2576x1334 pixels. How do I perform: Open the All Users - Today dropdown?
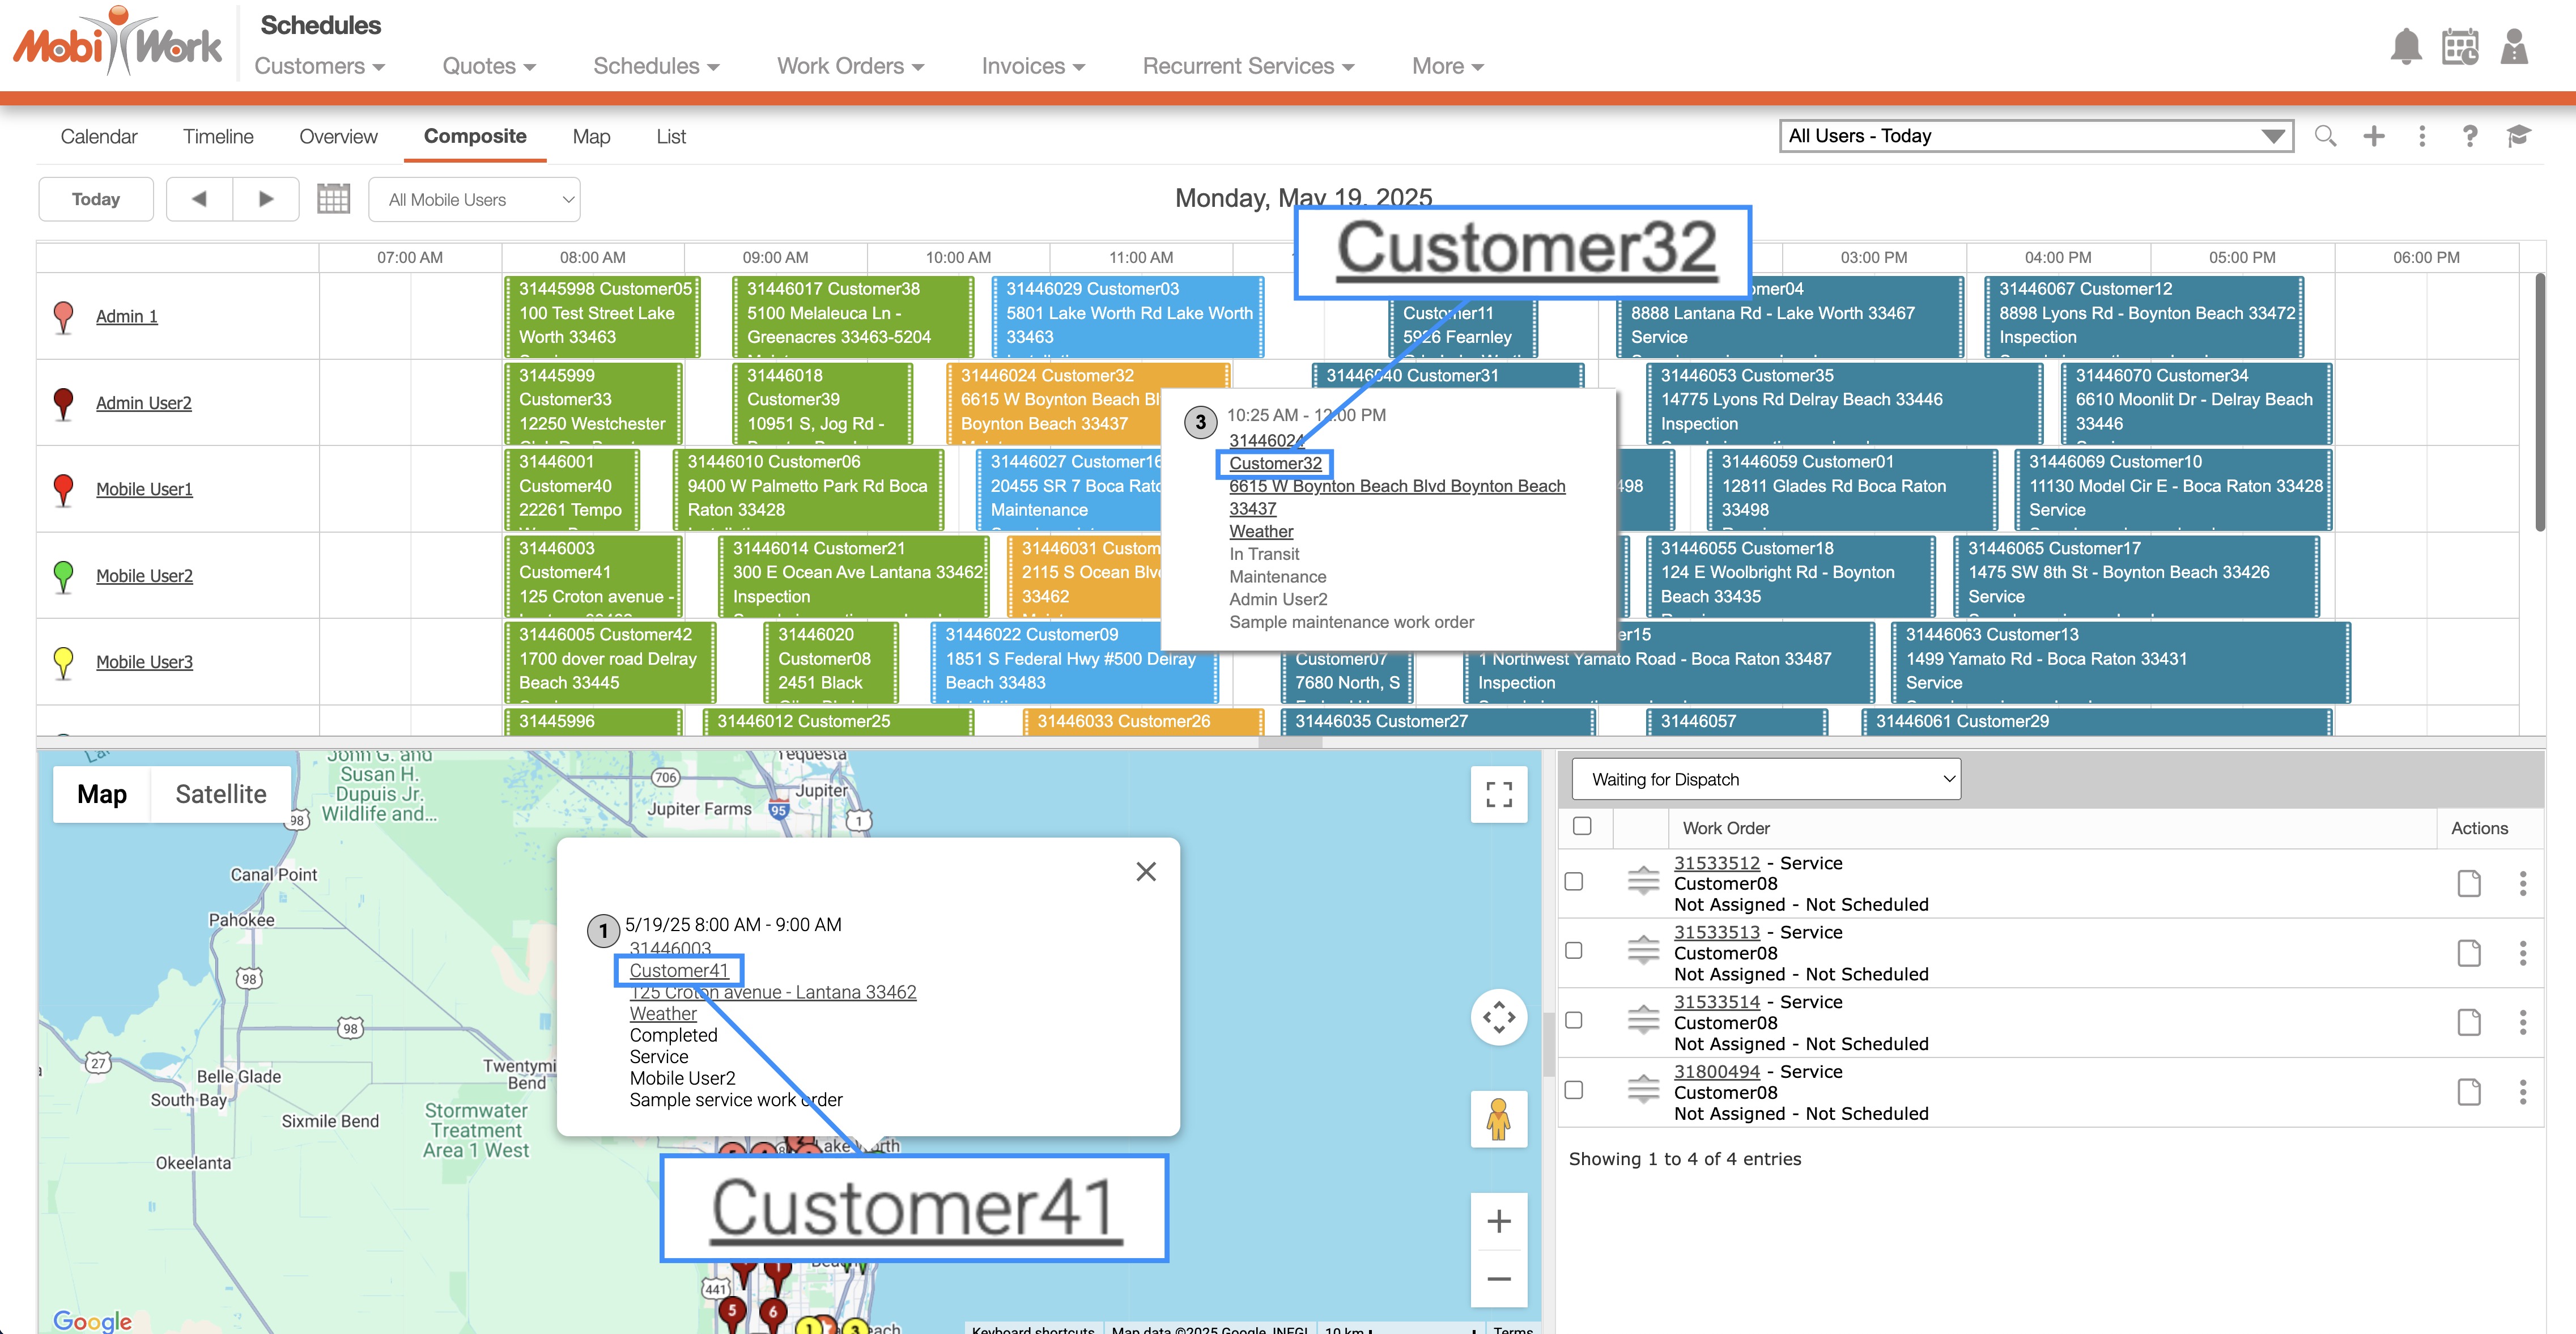tap(2036, 136)
